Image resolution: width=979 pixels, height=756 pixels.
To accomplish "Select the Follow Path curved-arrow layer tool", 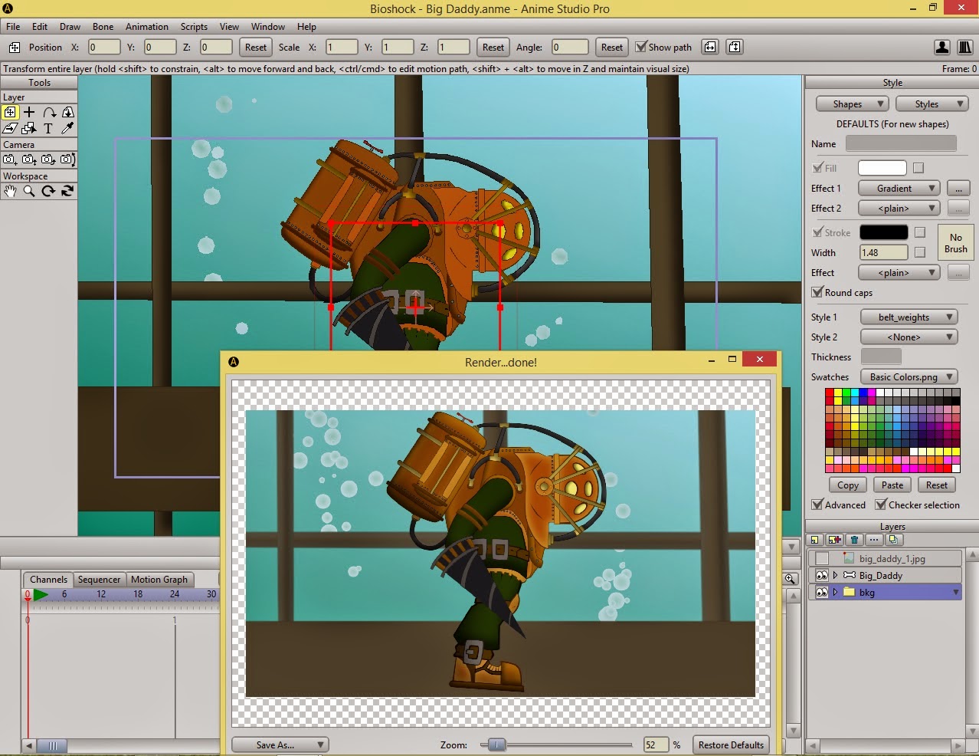I will pos(49,112).
